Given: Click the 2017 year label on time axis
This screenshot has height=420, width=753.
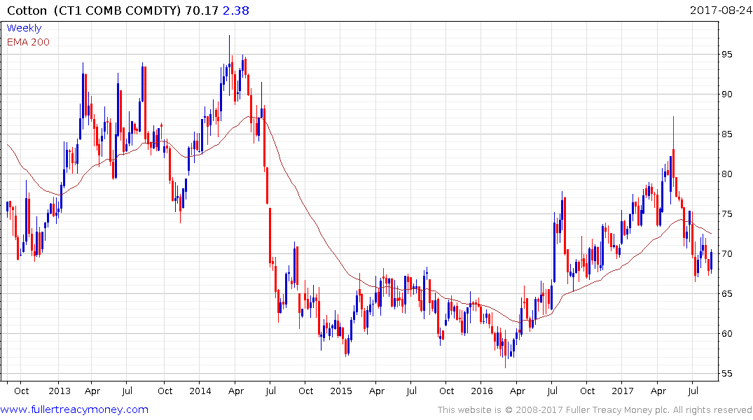Looking at the screenshot, I should 623,391.
